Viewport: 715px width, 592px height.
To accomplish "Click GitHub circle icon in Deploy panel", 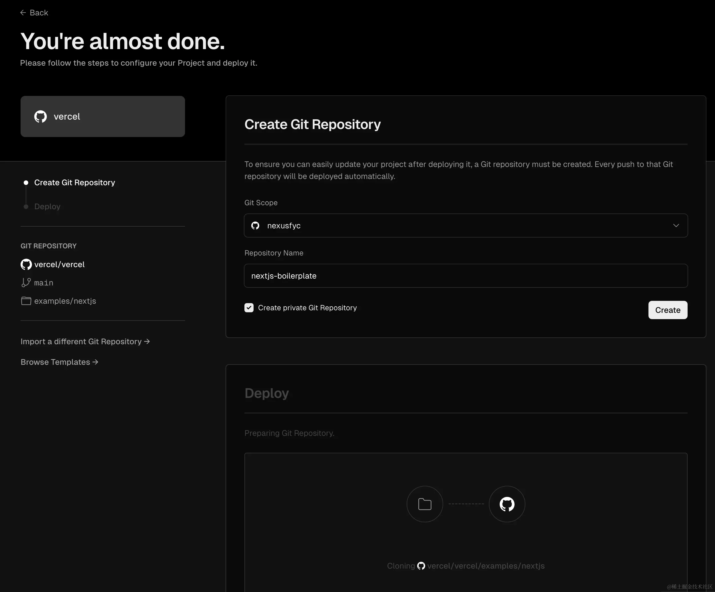I will point(507,504).
